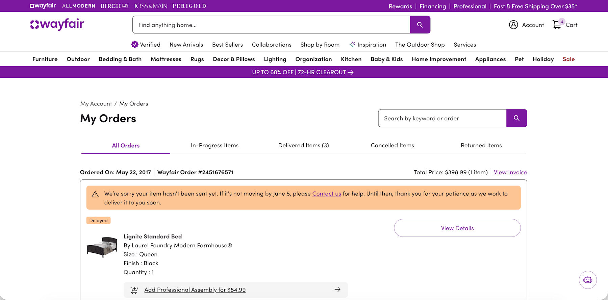
Task: Click the My Orders breadcrumb text
Action: coord(134,104)
